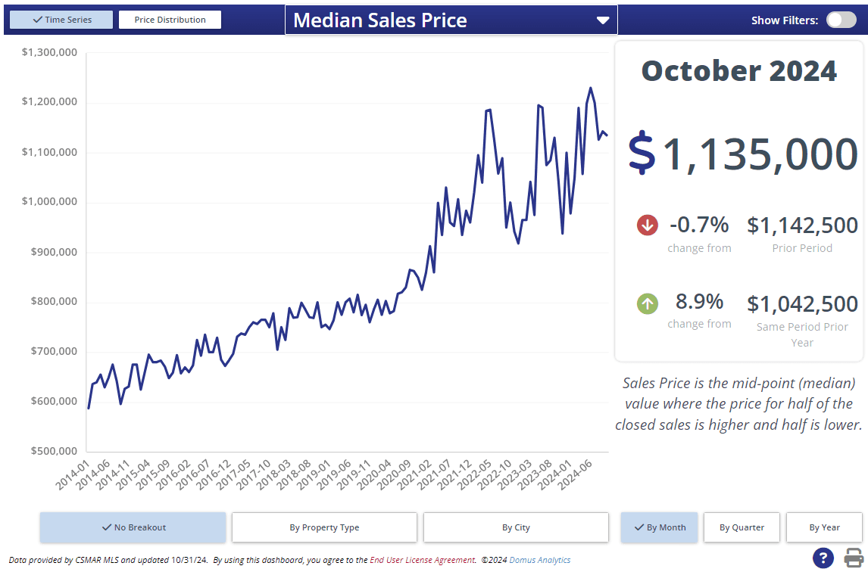The image size is (868, 569).
Task: Click the red down-arrow change indicator
Action: click(x=648, y=225)
